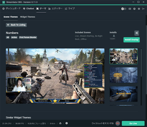The image size is (147, 127).
Task: Click the Back To Listing button
Action: [x=16, y=25]
